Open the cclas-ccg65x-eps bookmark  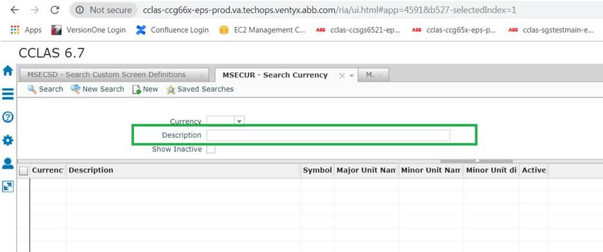click(x=454, y=30)
